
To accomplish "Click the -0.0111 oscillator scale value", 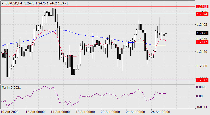I will [201, 106].
